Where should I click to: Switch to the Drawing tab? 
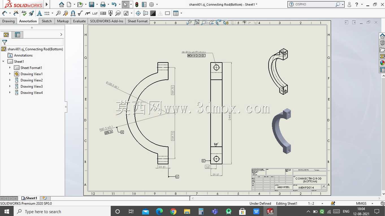(8, 21)
